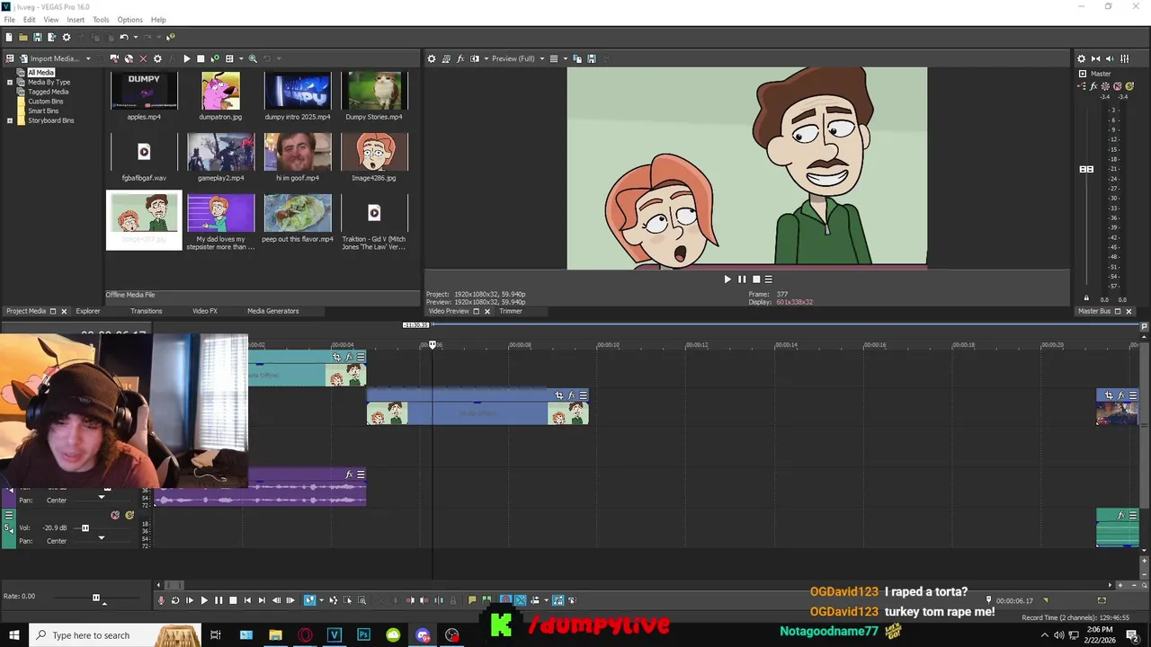The height and width of the screenshot is (647, 1151).
Task: Open the mixing console sliders icon
Action: tap(1125, 58)
